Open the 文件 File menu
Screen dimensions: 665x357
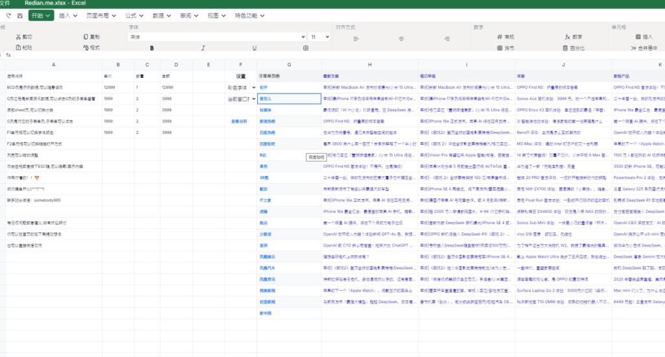click(5, 3)
